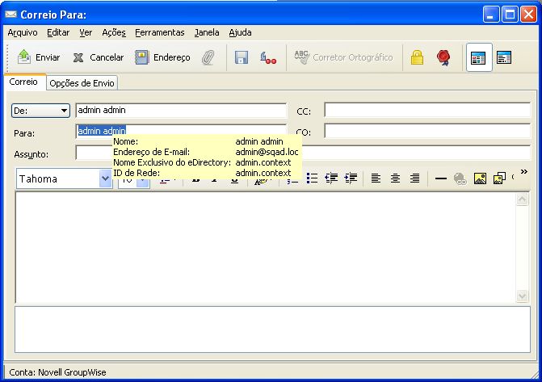Insert a horizontal line

point(441,178)
